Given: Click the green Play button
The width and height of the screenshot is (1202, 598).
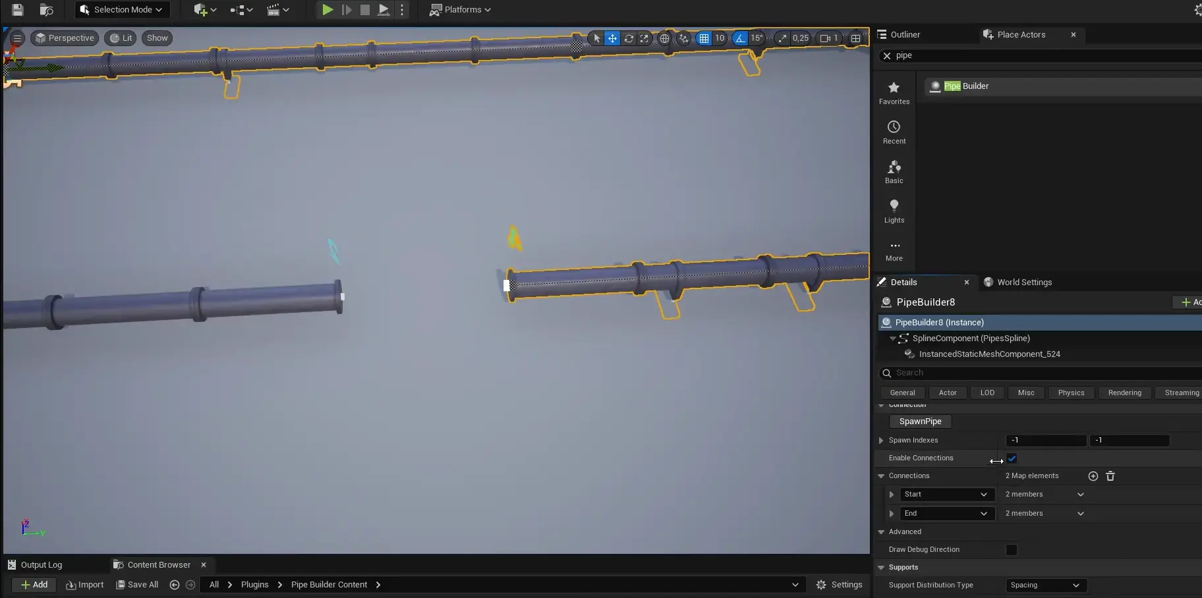Looking at the screenshot, I should click(327, 10).
